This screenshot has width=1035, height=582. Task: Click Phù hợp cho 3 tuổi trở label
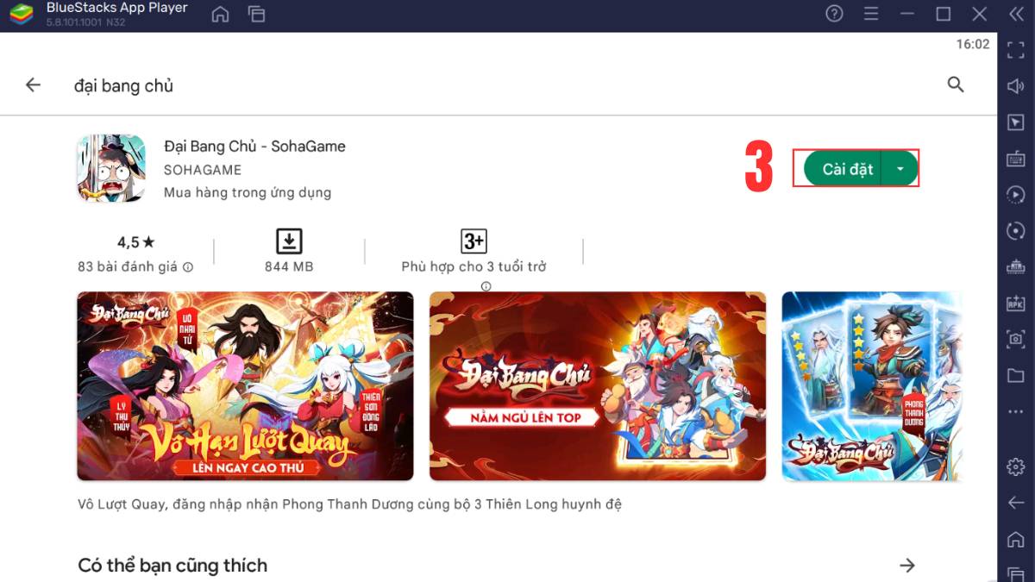tap(474, 266)
